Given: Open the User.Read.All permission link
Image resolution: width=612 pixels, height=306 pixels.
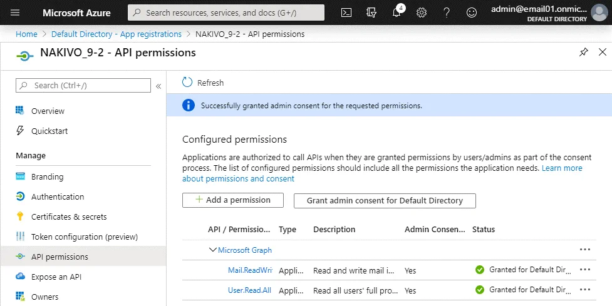Looking at the screenshot, I should pos(249,290).
